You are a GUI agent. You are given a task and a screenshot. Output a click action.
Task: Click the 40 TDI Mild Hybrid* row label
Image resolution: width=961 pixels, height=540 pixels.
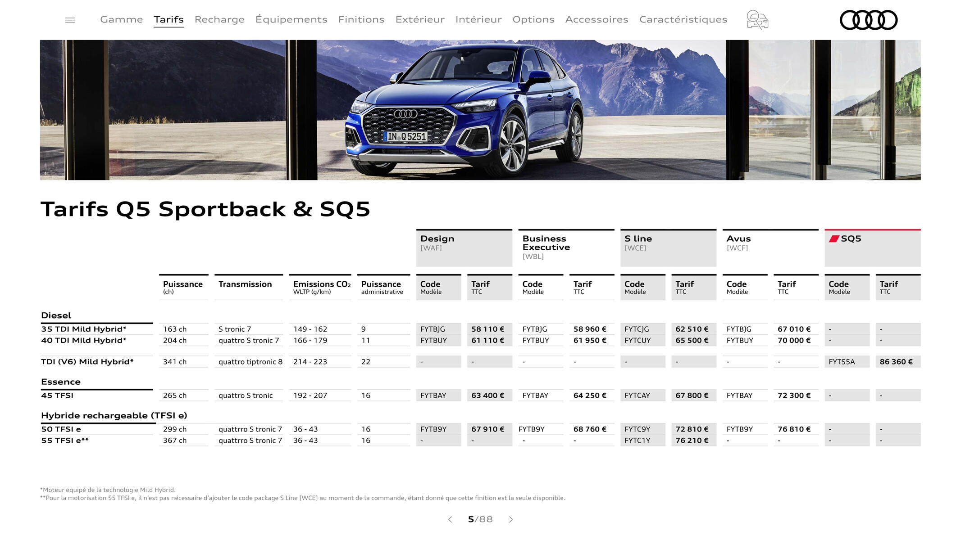pos(84,340)
